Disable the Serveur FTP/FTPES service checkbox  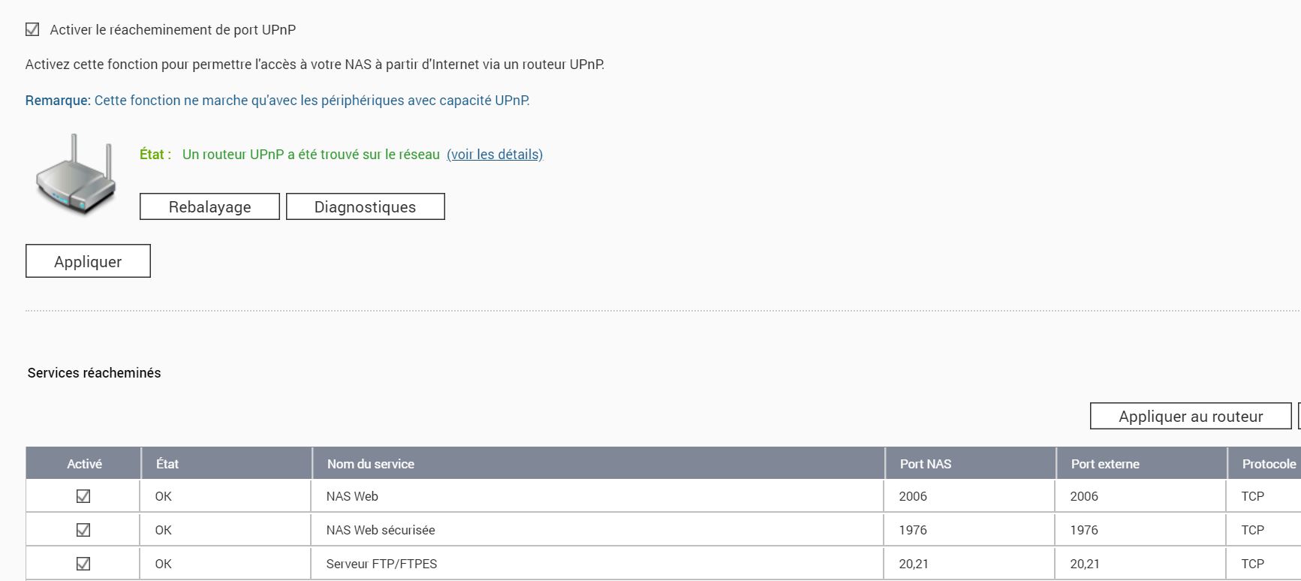coord(84,563)
